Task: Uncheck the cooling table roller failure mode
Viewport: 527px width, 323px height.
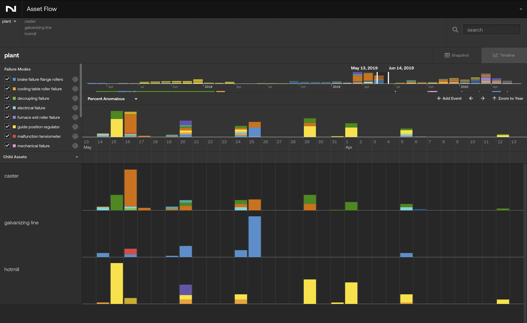Action: (x=7, y=89)
